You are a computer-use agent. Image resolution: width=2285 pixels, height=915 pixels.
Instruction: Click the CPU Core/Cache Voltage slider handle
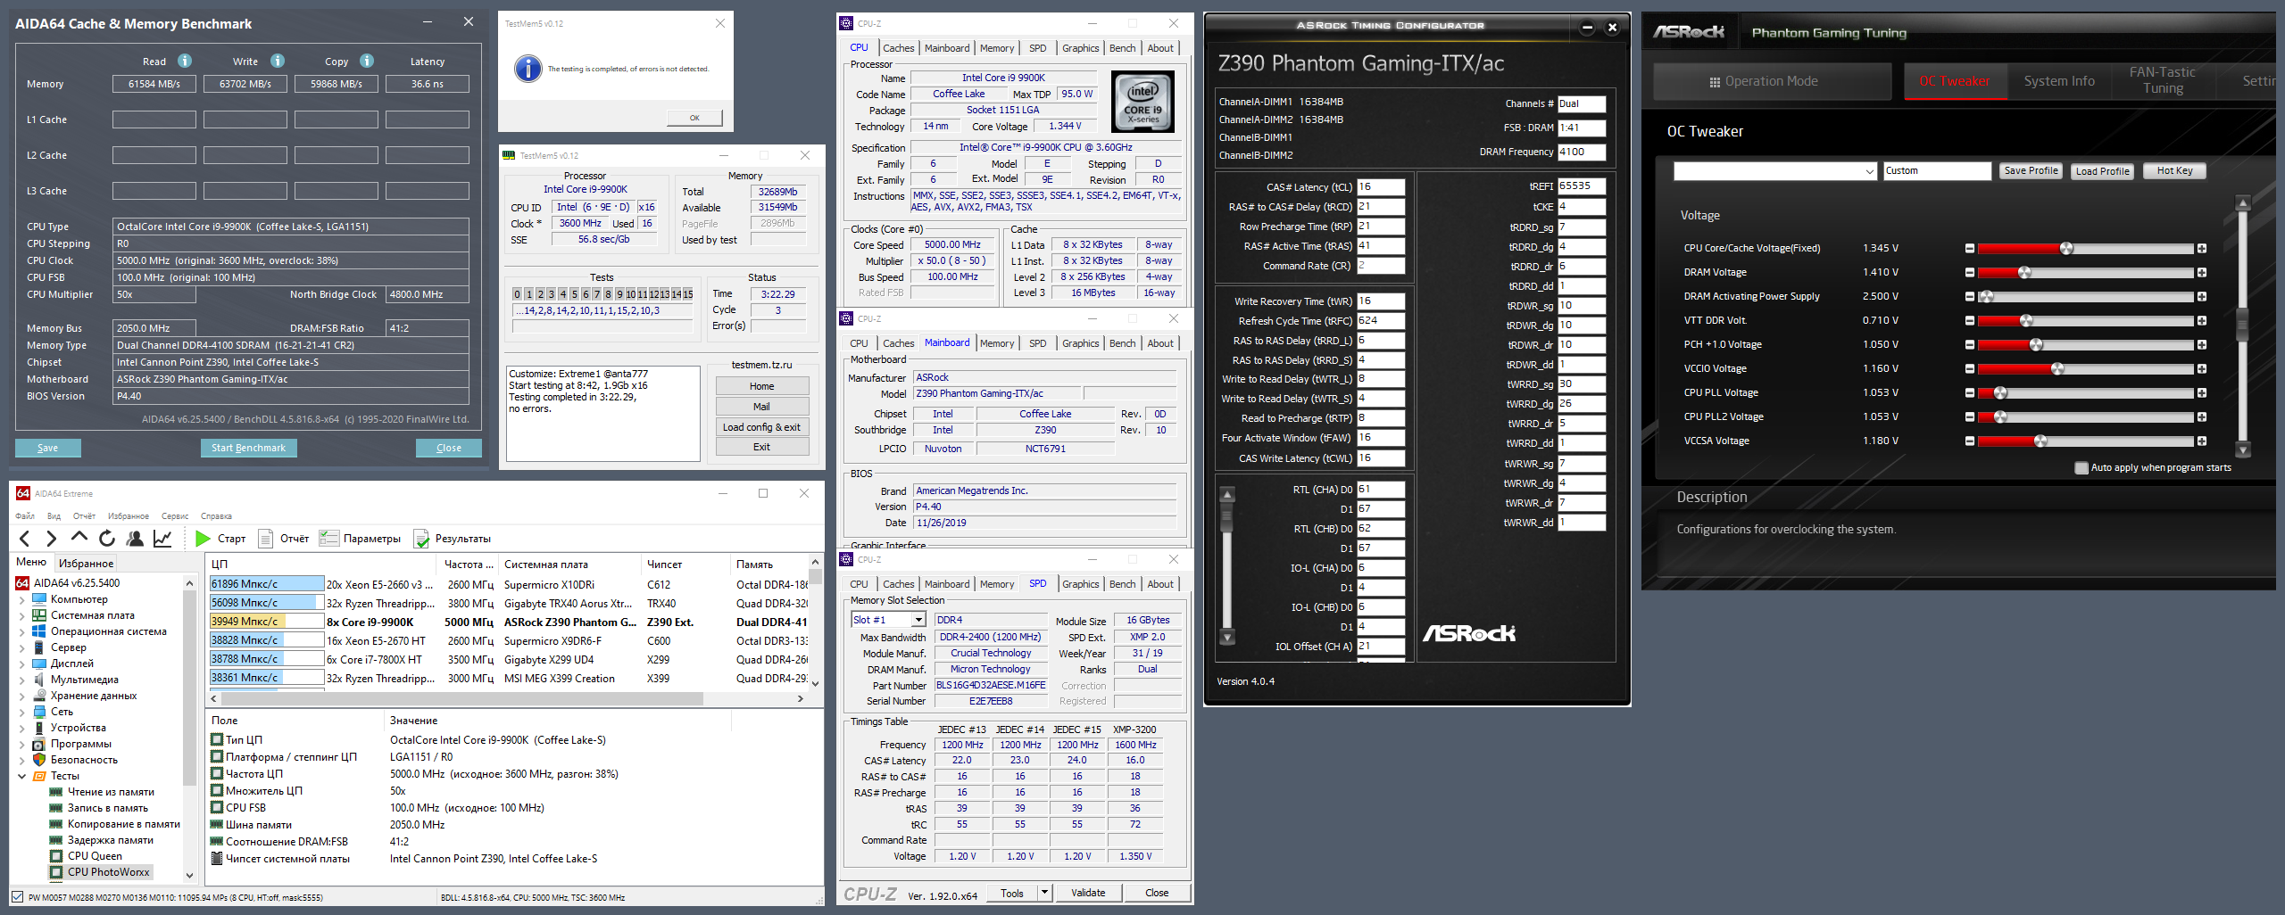click(2066, 248)
